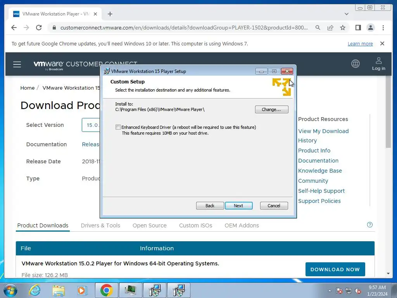The width and height of the screenshot is (397, 298).
Task: Switch to the Open Source tab
Action: (150, 225)
